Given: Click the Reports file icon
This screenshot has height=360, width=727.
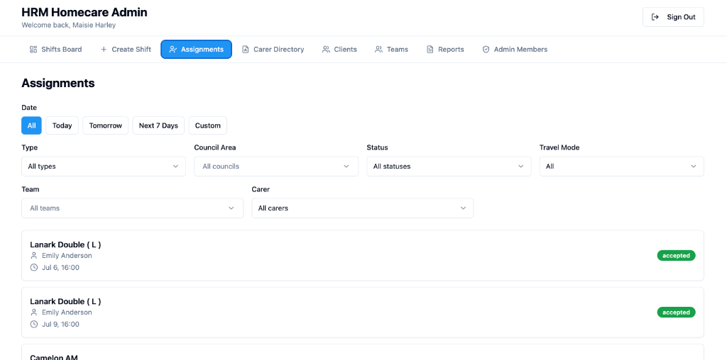Looking at the screenshot, I should coord(430,50).
